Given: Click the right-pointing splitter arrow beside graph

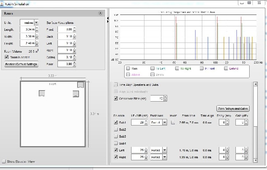Looking at the screenshot, I should 108,21.
